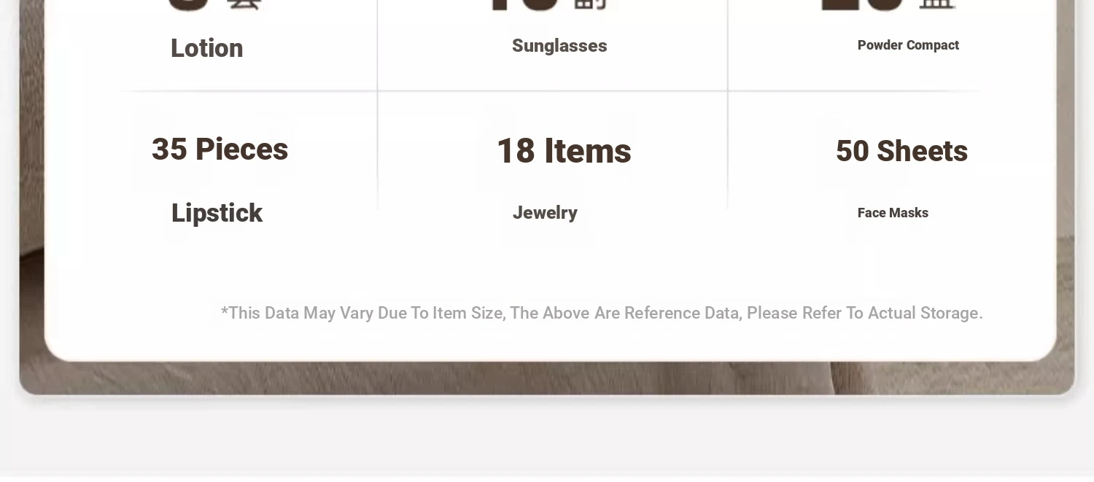This screenshot has width=1094, height=482.
Task: Click the reference data disclaimer text
Action: (602, 314)
